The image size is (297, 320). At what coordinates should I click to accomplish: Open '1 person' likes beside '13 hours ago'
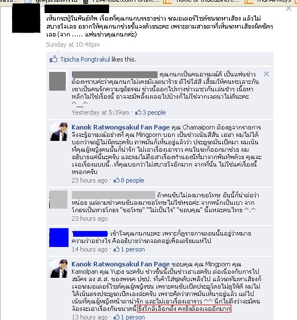point(133,317)
